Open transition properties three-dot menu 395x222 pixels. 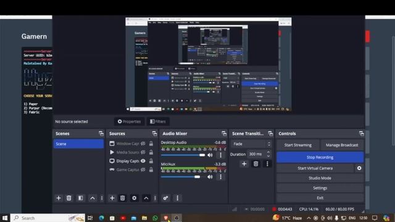tap(267, 164)
